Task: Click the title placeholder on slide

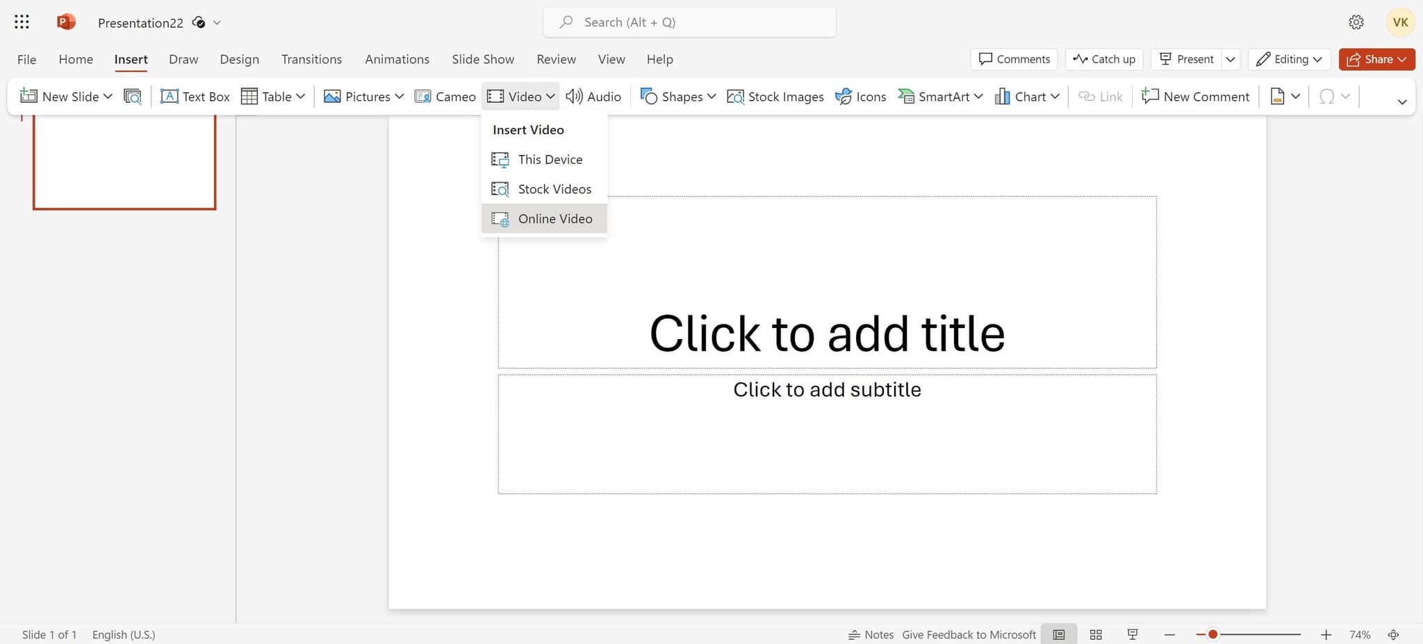Action: pyautogui.click(x=827, y=333)
